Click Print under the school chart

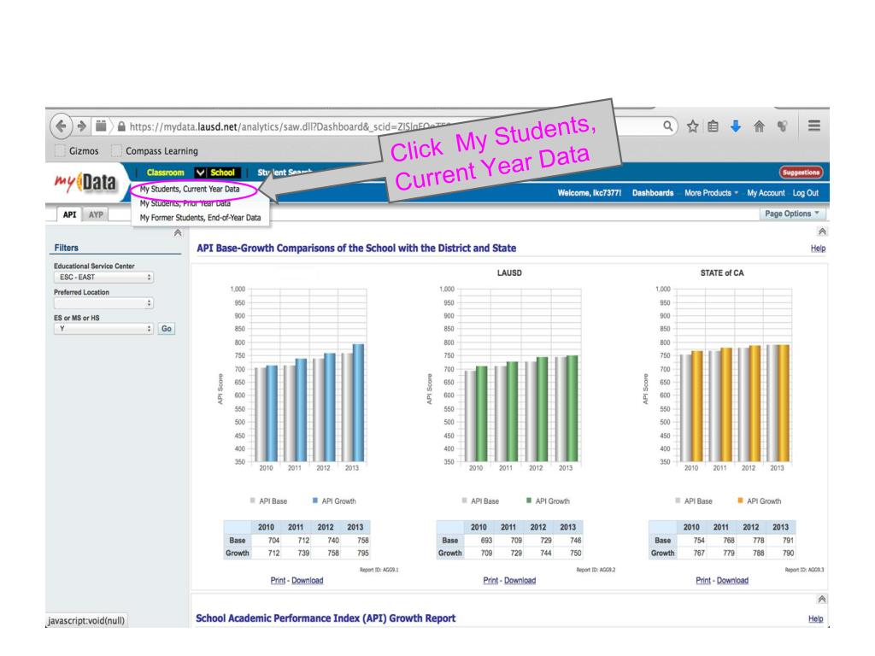pyautogui.click(x=278, y=580)
